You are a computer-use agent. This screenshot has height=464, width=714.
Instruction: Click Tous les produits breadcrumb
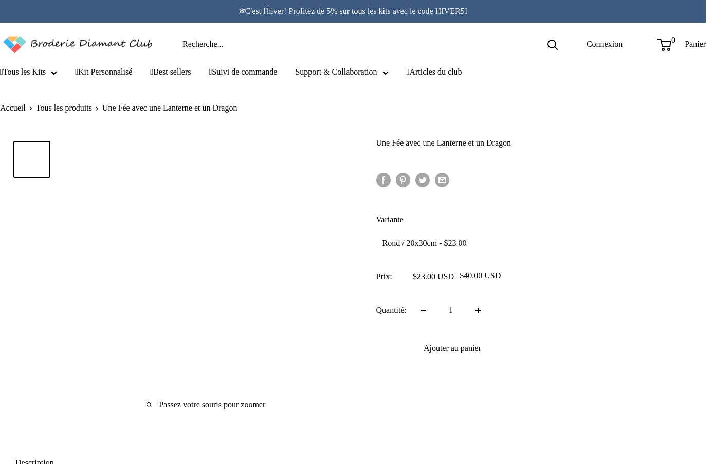coord(64,108)
